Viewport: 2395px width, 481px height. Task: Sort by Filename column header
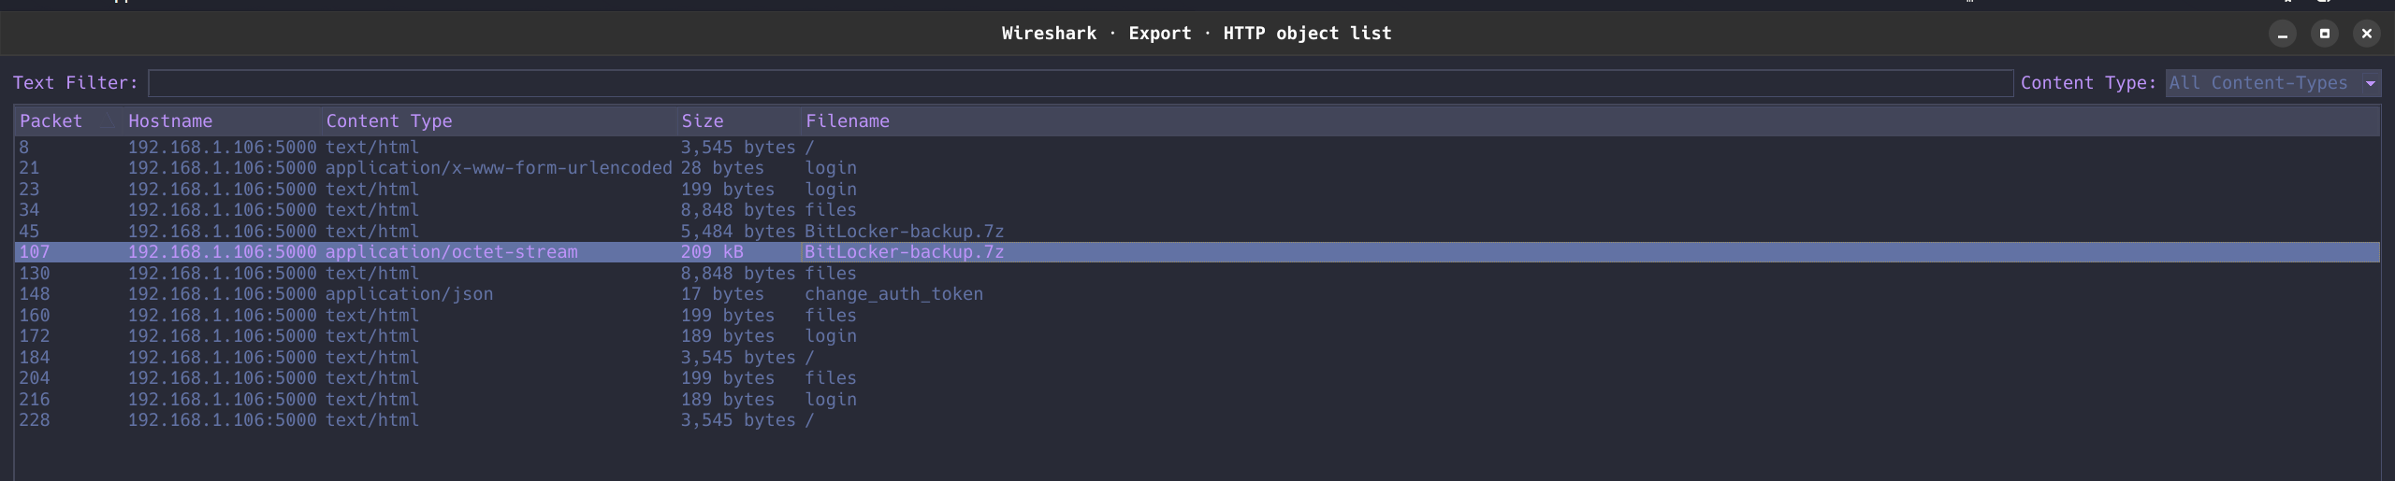[x=847, y=121]
